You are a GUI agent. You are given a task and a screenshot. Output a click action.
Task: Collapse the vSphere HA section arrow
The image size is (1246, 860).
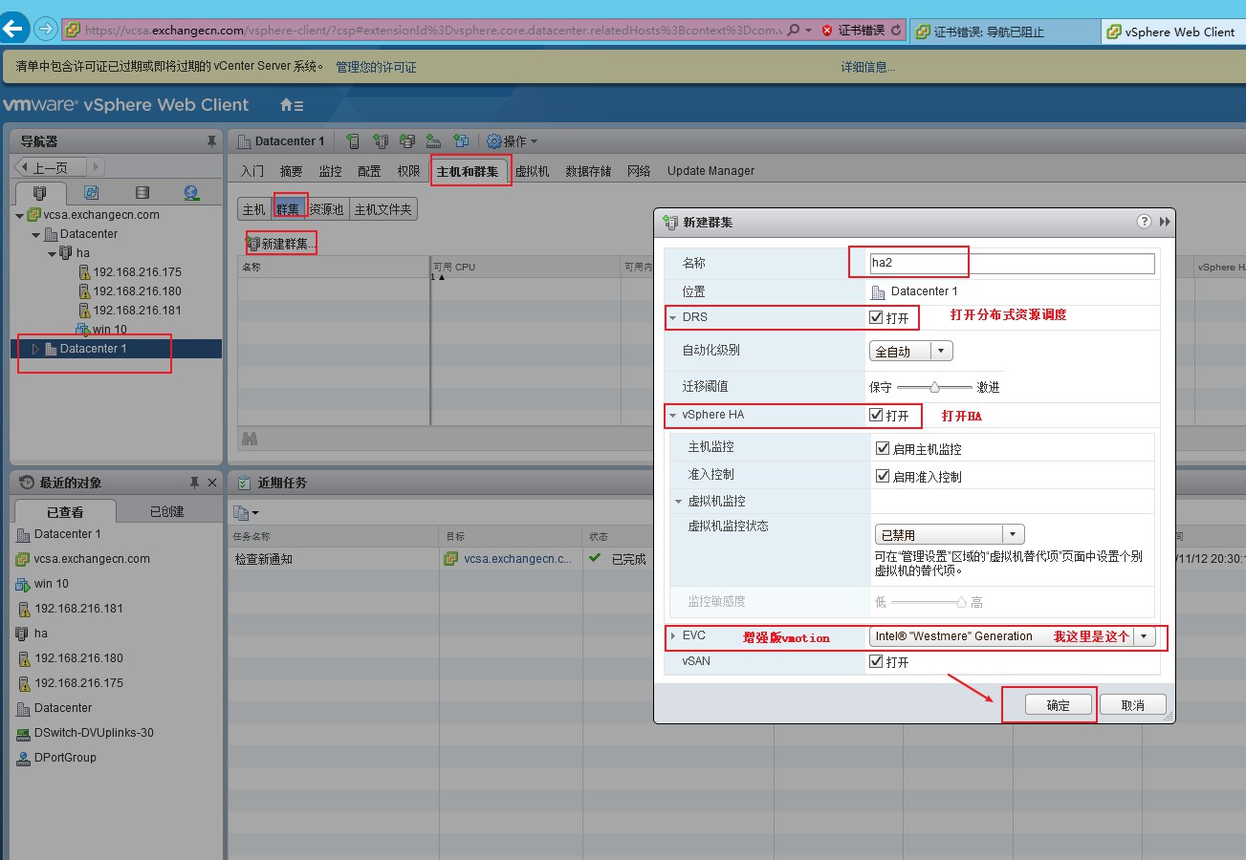click(672, 416)
